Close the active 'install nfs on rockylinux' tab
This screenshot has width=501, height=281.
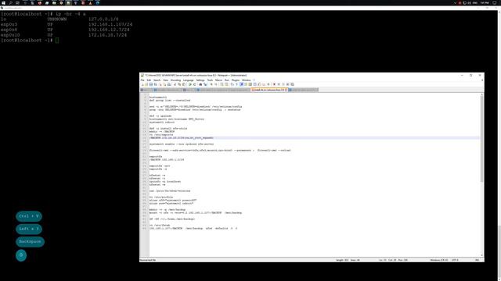[287, 90]
